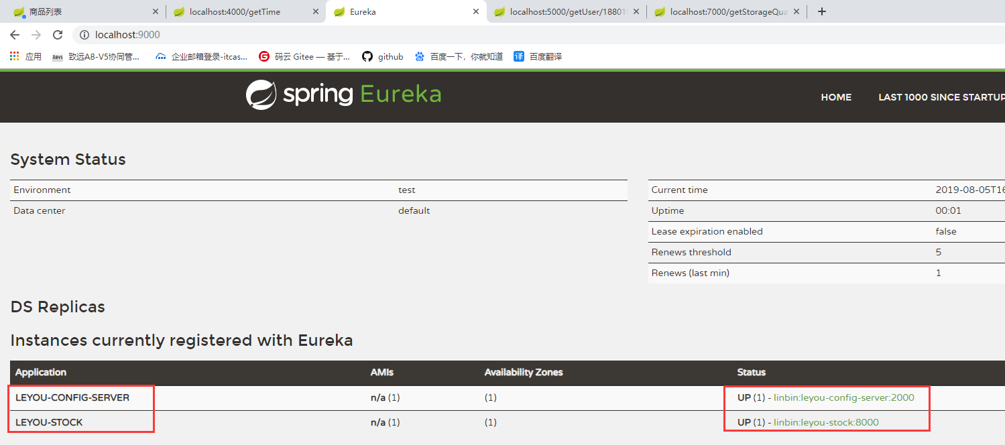1005x445 pixels.
Task: Click the 'Renews (last min)' label
Action: click(691, 273)
